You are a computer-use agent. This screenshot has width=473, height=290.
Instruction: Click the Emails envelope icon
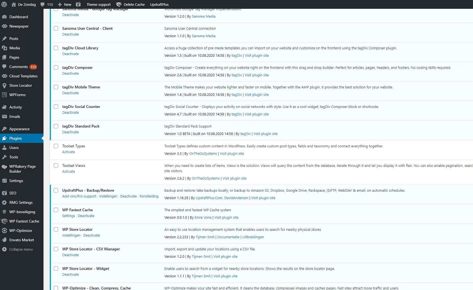coord(4,116)
